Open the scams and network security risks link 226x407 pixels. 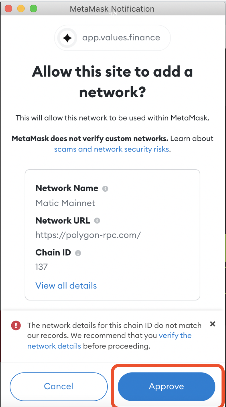(x=112, y=149)
